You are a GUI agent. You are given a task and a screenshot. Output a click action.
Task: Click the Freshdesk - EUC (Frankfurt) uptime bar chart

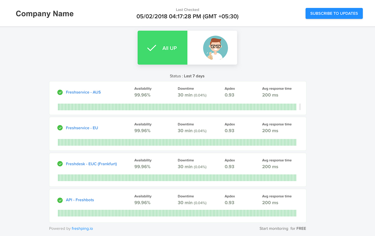[x=177, y=178]
